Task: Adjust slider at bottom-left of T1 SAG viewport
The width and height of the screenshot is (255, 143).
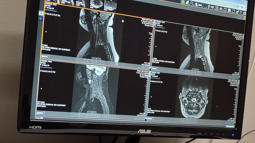Action: click(155, 68)
